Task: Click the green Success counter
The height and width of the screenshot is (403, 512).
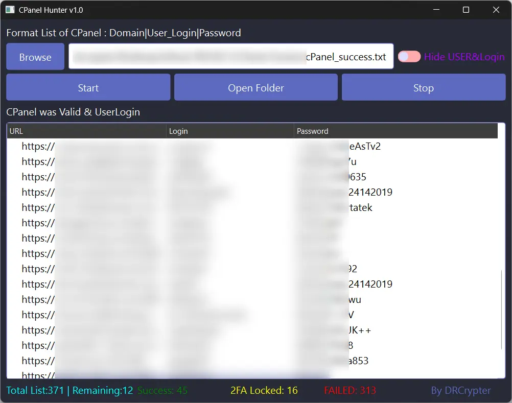Action: [162, 391]
